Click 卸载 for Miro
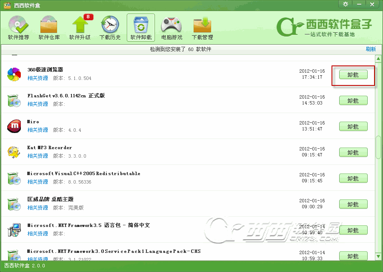383x272 pixels. coord(353,126)
